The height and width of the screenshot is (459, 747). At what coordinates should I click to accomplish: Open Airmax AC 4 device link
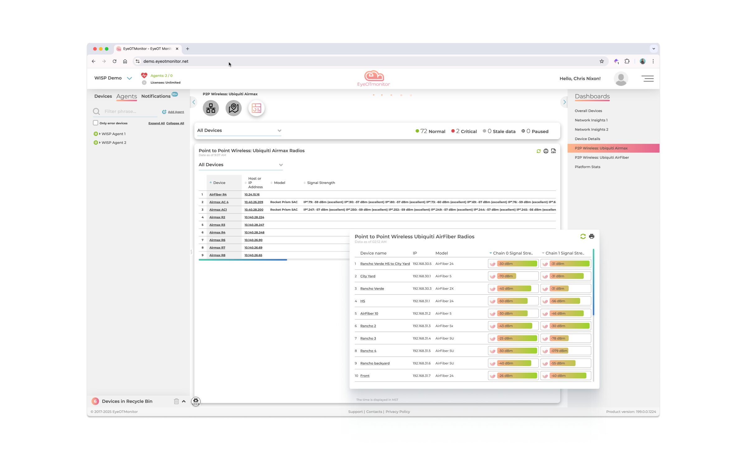[219, 202]
